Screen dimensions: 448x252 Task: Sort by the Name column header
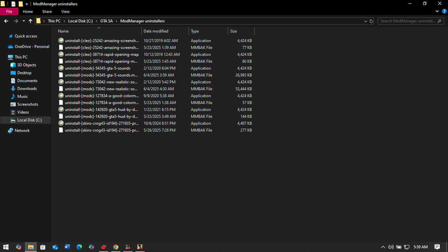[x=99, y=31]
